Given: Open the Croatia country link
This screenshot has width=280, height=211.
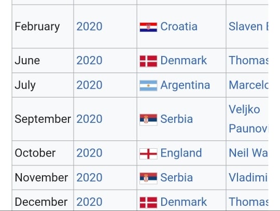Looking at the screenshot, I should (x=179, y=26).
